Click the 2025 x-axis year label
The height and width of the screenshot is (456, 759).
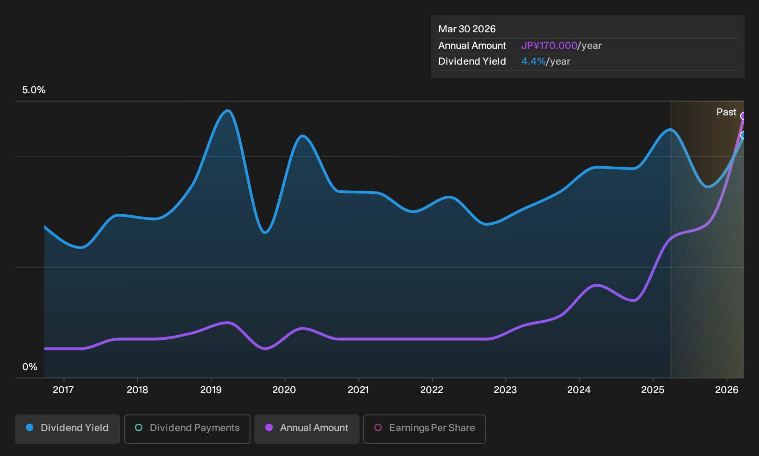(x=653, y=390)
